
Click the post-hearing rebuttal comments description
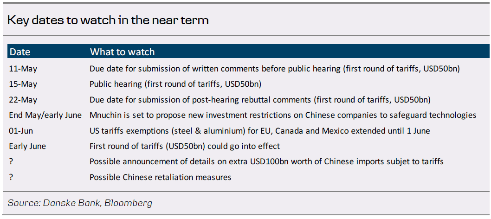tap(260, 100)
